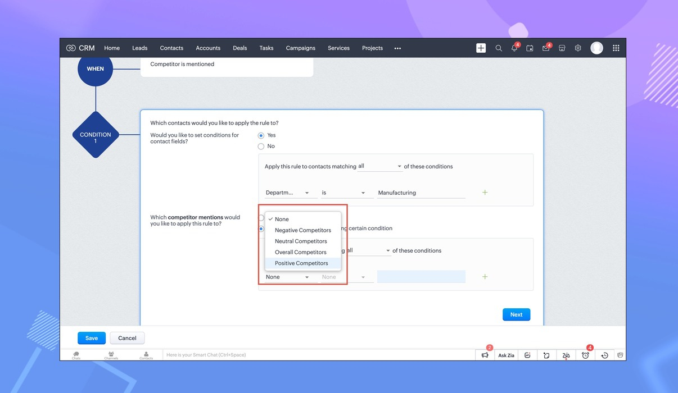Image resolution: width=678 pixels, height=393 pixels.
Task: Click the plus quick-create icon in top bar
Action: coord(481,48)
